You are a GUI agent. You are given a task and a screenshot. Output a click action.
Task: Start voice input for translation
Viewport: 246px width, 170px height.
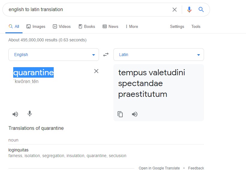coord(30,114)
